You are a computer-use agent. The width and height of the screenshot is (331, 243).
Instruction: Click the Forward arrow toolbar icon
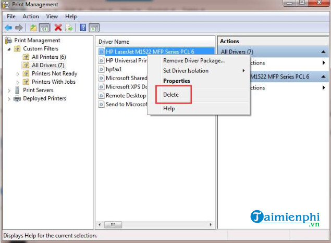19,28
